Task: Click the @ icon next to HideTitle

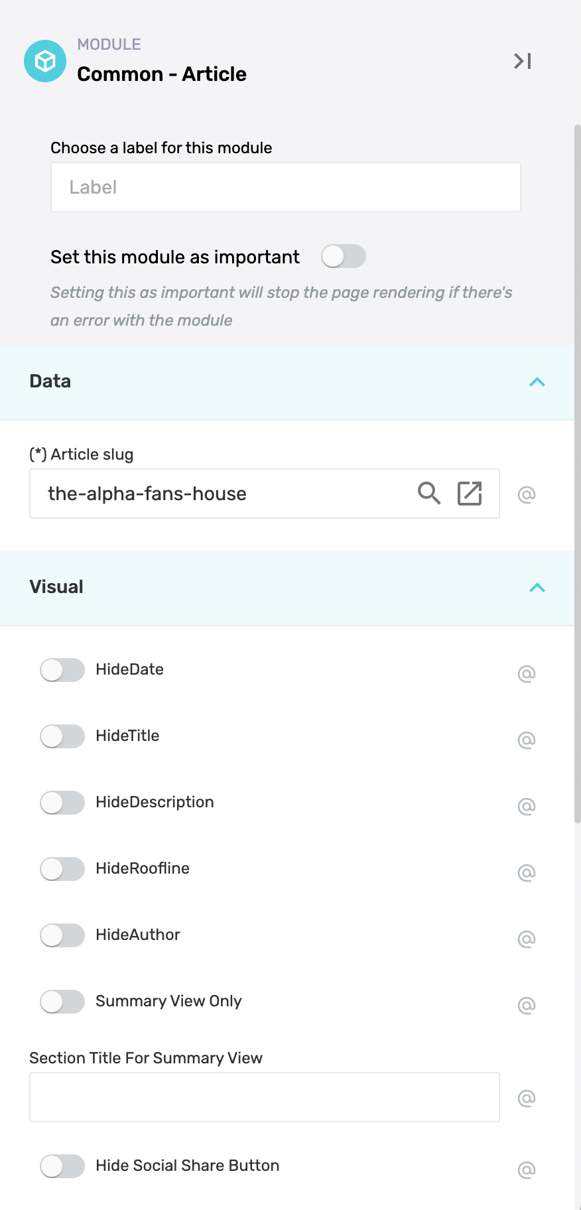Action: point(527,740)
